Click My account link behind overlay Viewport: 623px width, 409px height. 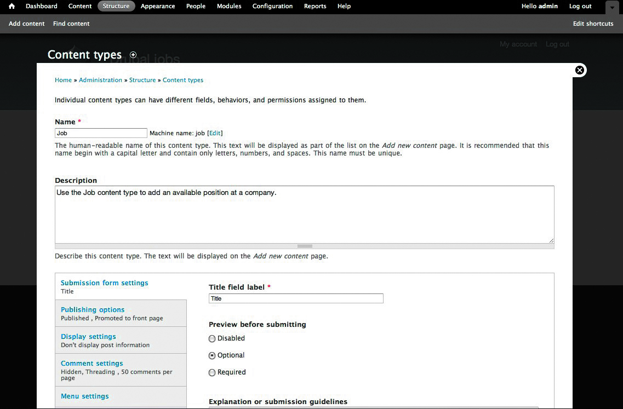[x=518, y=44]
